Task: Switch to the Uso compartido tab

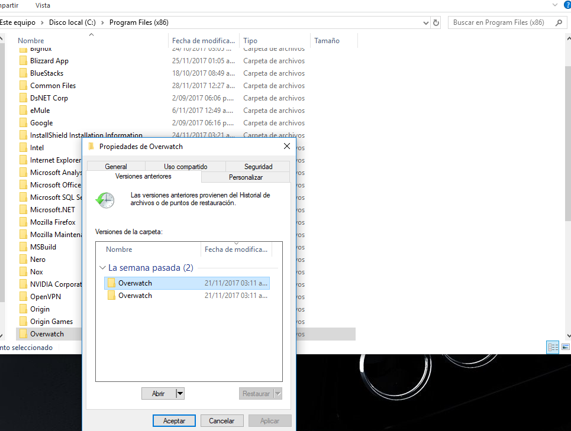Action: point(185,166)
